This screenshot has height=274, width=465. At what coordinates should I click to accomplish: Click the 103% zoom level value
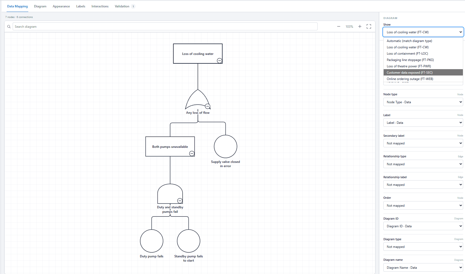click(349, 27)
